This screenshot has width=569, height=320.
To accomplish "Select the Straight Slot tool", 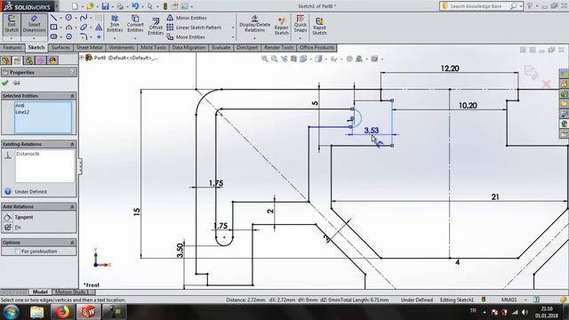I will tap(53, 36).
